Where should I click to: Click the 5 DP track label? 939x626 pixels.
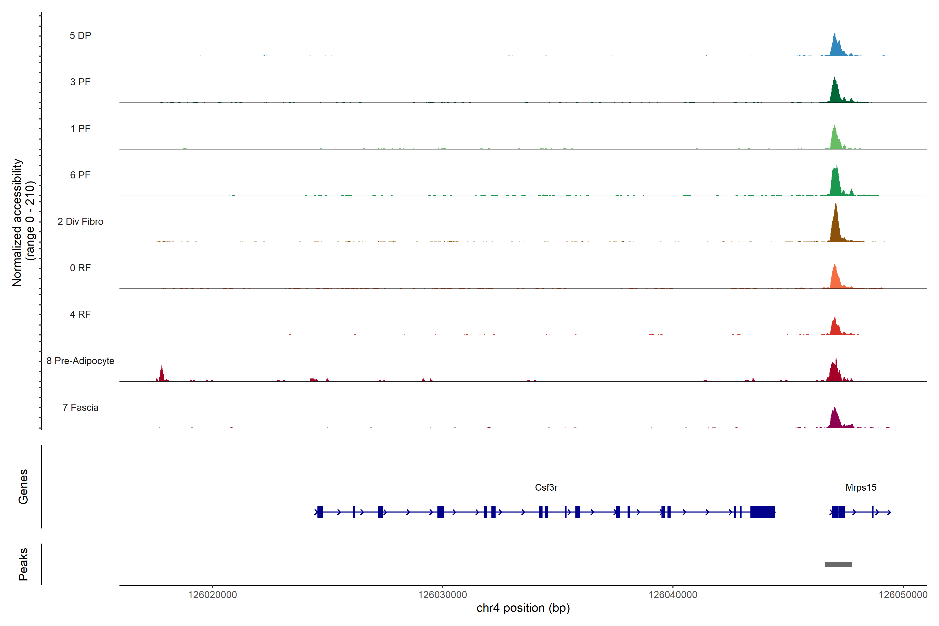tap(80, 35)
